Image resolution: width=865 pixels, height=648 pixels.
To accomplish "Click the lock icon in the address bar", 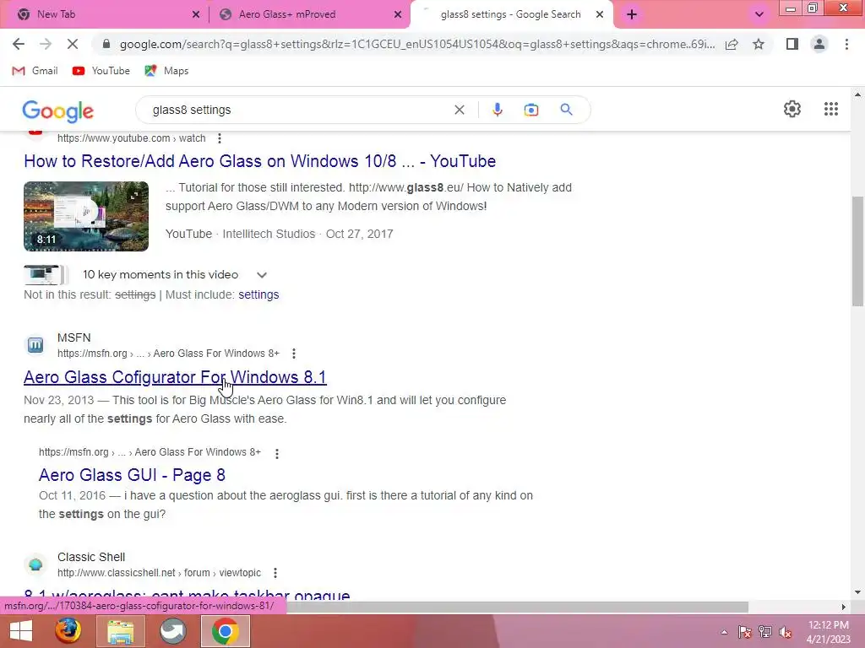I will pyautogui.click(x=106, y=44).
